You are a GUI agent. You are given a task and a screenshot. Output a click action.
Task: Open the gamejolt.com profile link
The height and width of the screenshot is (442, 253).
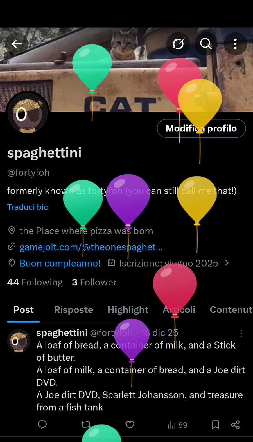click(x=91, y=247)
